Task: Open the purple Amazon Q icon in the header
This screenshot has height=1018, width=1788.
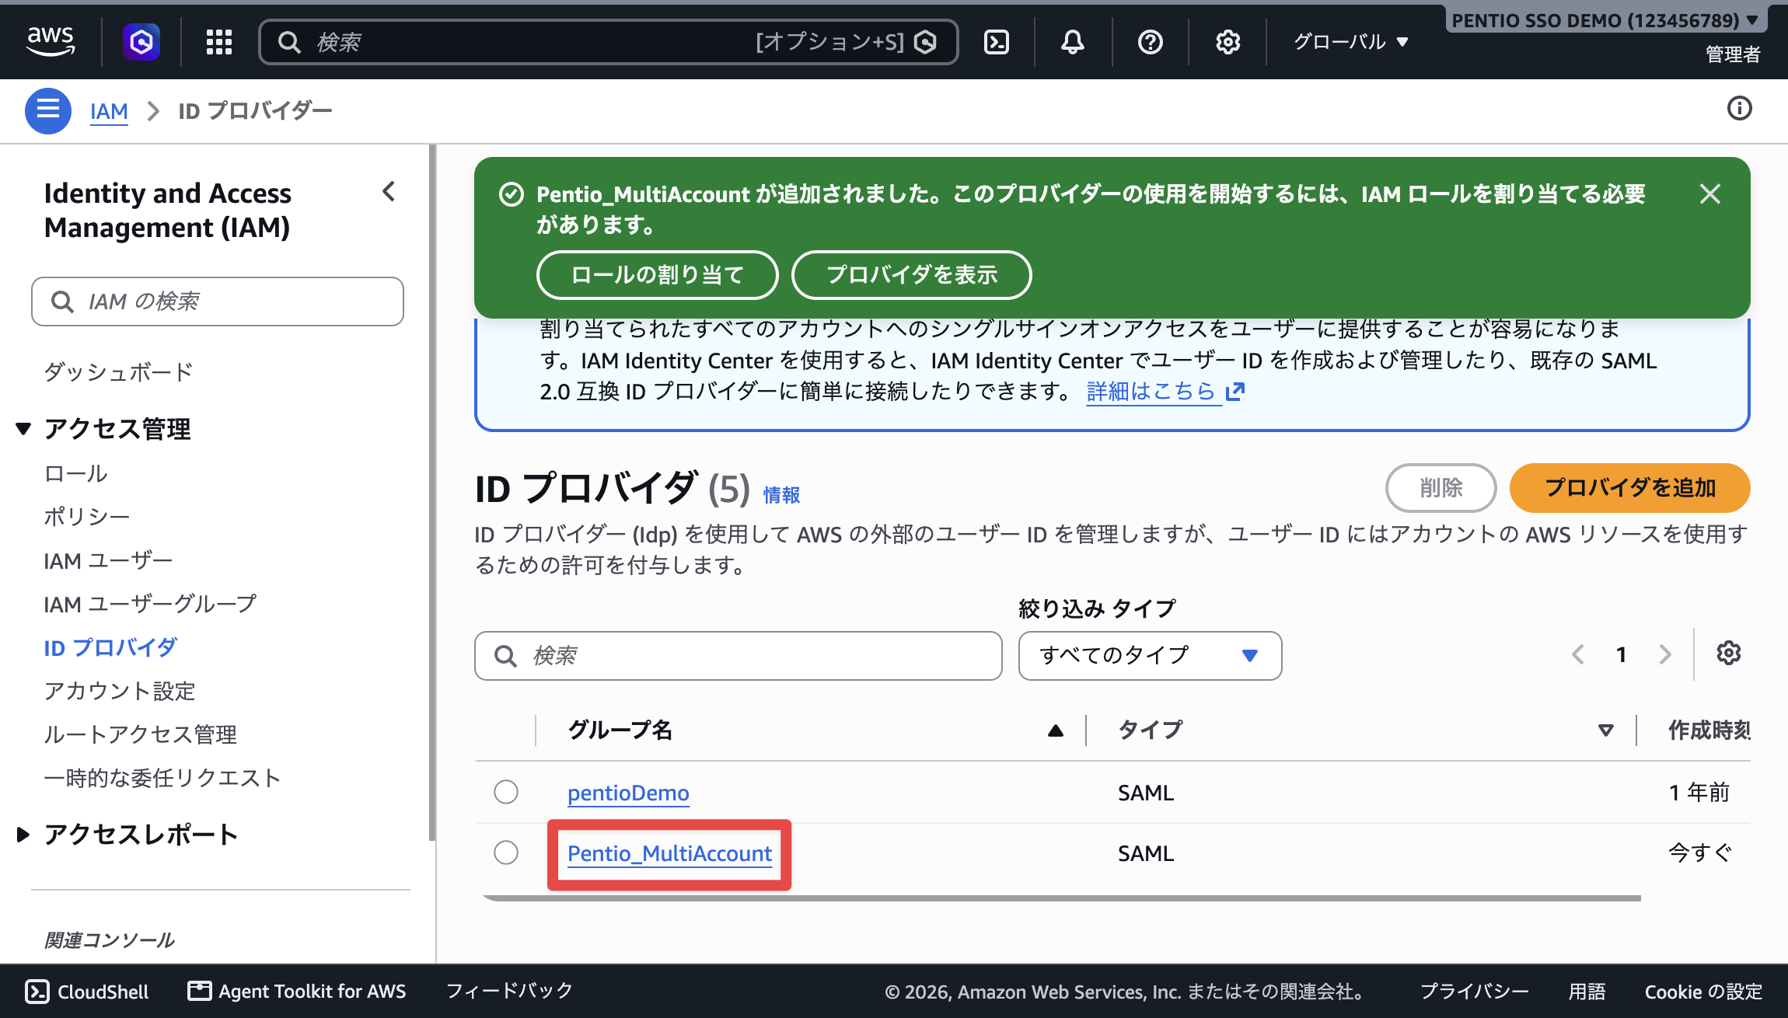Action: [141, 41]
